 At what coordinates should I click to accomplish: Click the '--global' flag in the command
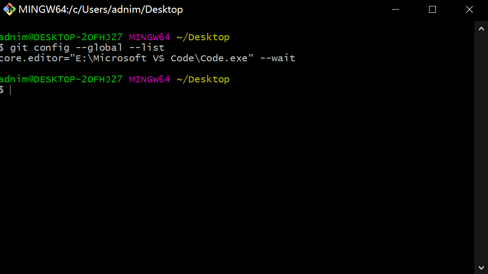(x=99, y=48)
